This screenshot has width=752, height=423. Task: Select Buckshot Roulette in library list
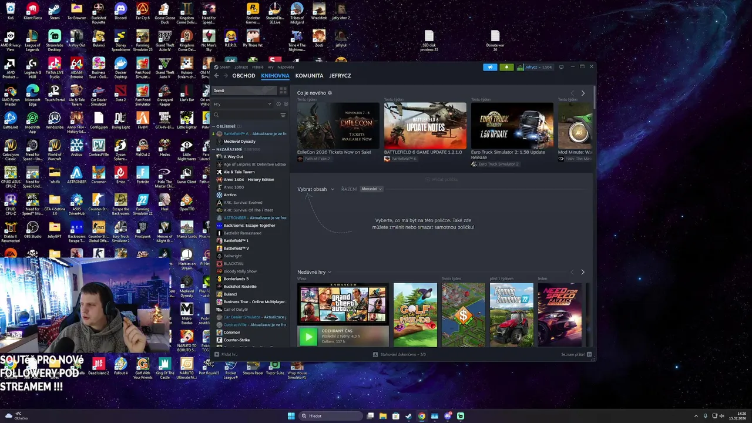240,287
